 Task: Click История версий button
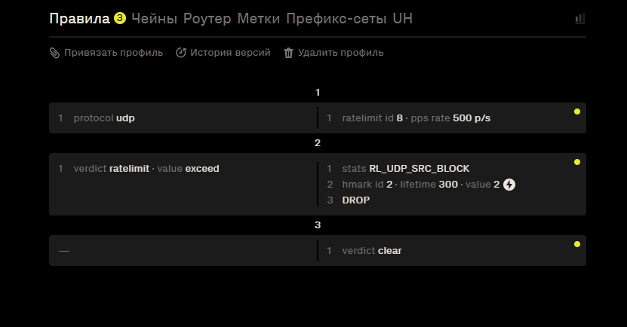tap(230, 53)
